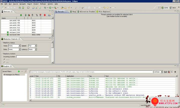This screenshot has width=180, height=108.
Task: Open the Android SDK Manager icon
Action: (20, 8)
